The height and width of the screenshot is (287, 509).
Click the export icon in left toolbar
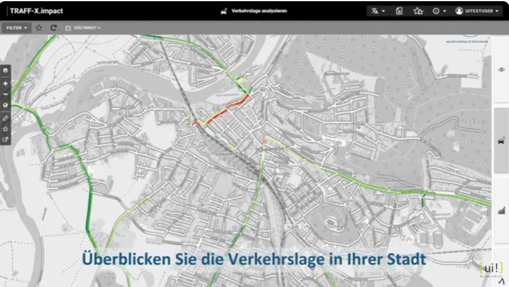pyautogui.click(x=6, y=139)
